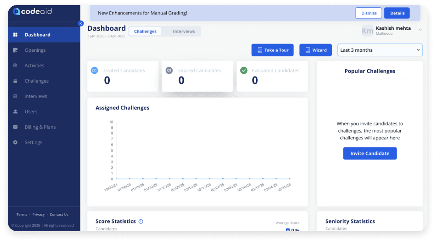
Task: Dismiss the Manual Grading banner
Action: tap(369, 13)
